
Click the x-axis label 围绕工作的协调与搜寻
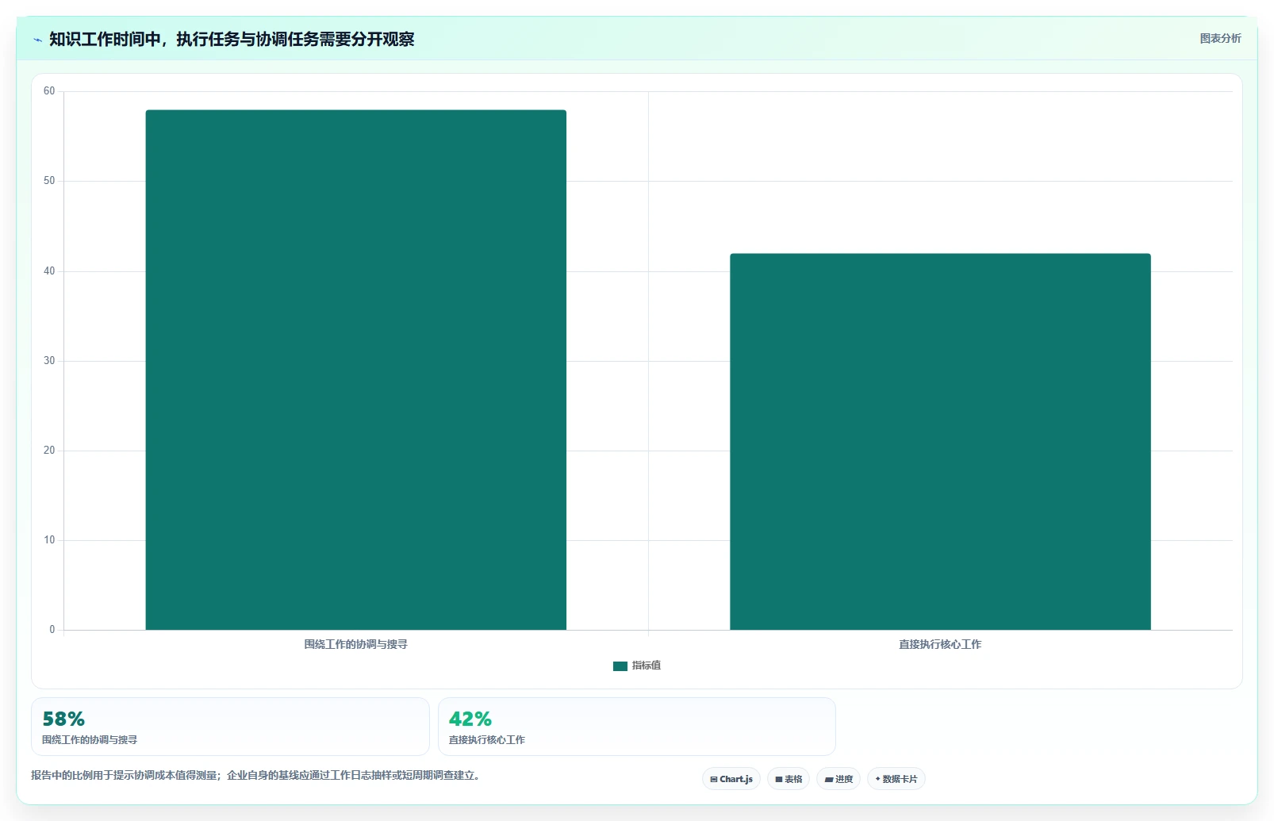356,644
